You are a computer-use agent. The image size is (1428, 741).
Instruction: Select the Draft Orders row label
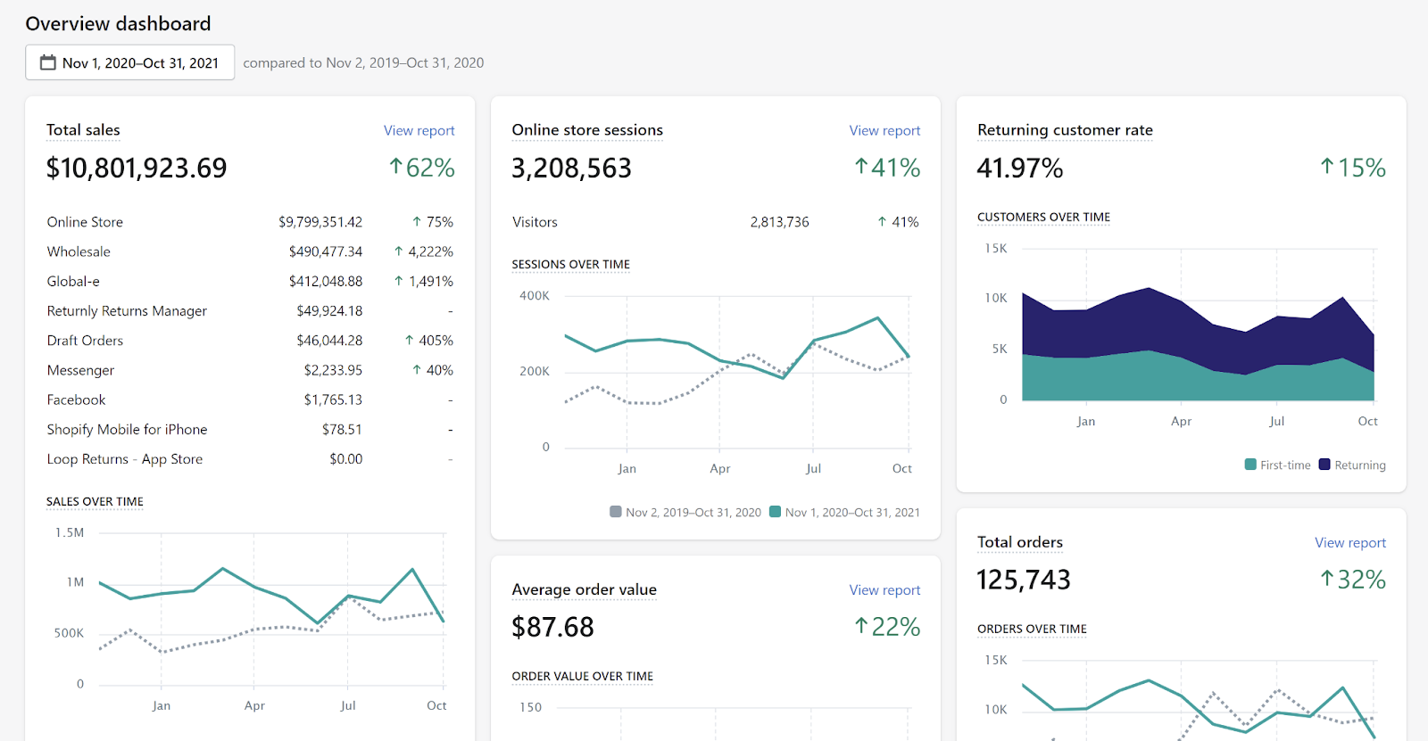(85, 341)
